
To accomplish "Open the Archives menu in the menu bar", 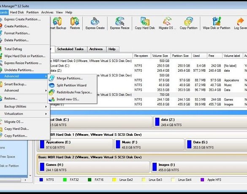I will (x=47, y=12).
